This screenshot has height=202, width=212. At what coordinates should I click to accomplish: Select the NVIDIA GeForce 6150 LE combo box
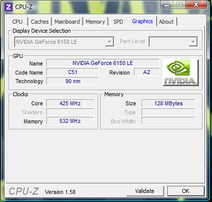tap(64, 42)
